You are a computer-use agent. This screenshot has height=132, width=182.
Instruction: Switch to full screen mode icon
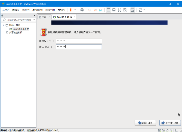[x=119, y=10]
